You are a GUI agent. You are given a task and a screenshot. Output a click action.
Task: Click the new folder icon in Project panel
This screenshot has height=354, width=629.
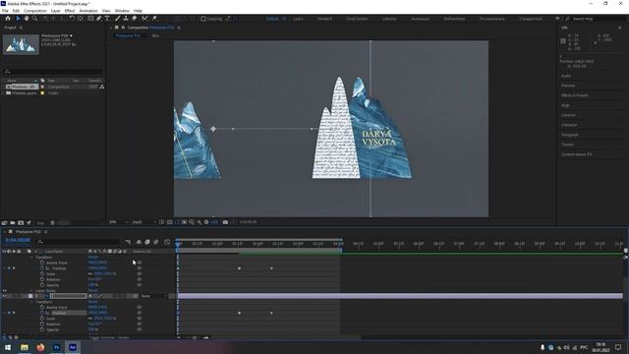(x=13, y=223)
